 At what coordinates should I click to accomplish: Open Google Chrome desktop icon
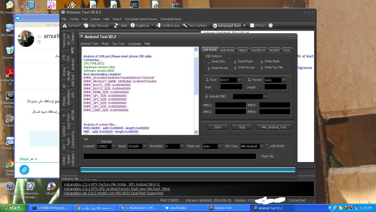pos(10,168)
